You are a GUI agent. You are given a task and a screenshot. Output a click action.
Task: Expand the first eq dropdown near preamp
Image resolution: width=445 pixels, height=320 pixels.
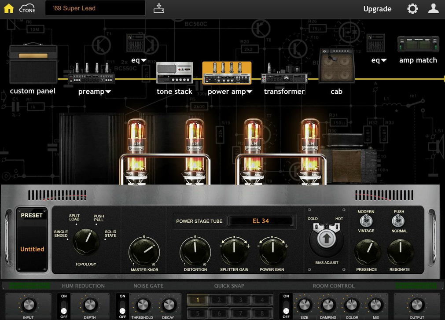[x=143, y=60]
